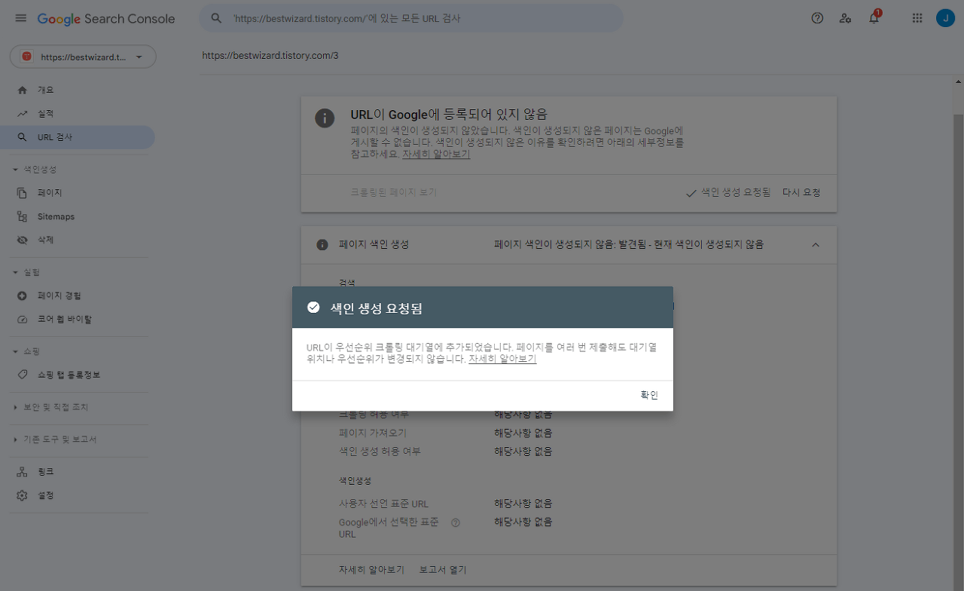
Task: Click the 페이지 pages icon
Action: [x=23, y=192]
